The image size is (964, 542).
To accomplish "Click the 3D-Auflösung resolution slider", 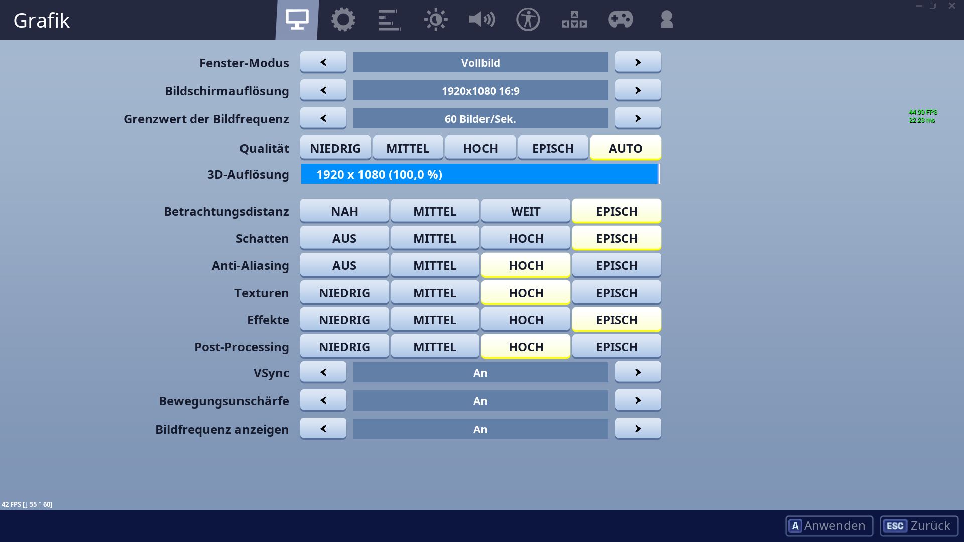I will [480, 174].
